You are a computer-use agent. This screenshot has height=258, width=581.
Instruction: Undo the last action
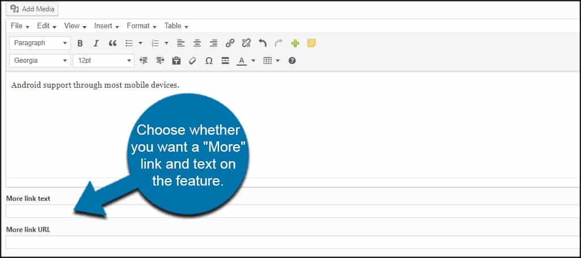[262, 43]
